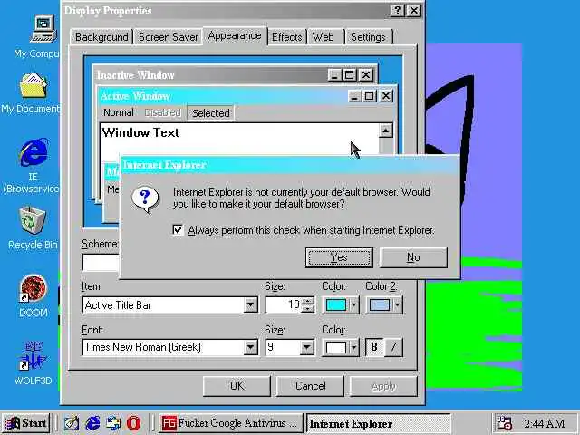Screen dimensions: 580x435
Task: Pick the cyan Item Color swatch
Action: click(336, 305)
